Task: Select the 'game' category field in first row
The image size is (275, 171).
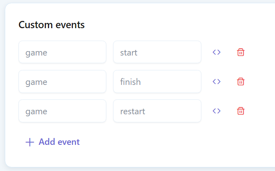Action: pos(62,52)
